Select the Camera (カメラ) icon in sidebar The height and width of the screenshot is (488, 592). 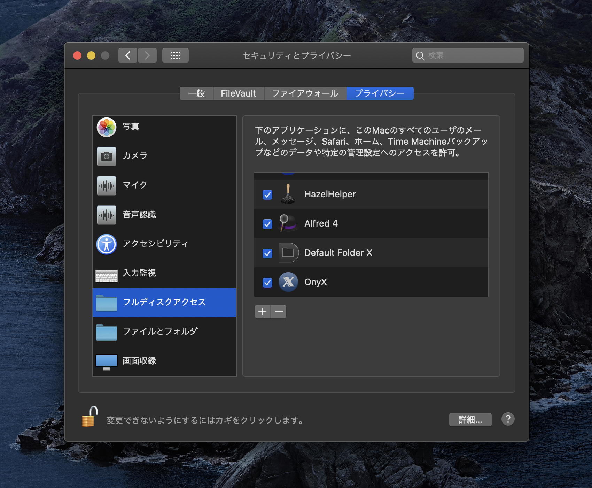pyautogui.click(x=107, y=157)
